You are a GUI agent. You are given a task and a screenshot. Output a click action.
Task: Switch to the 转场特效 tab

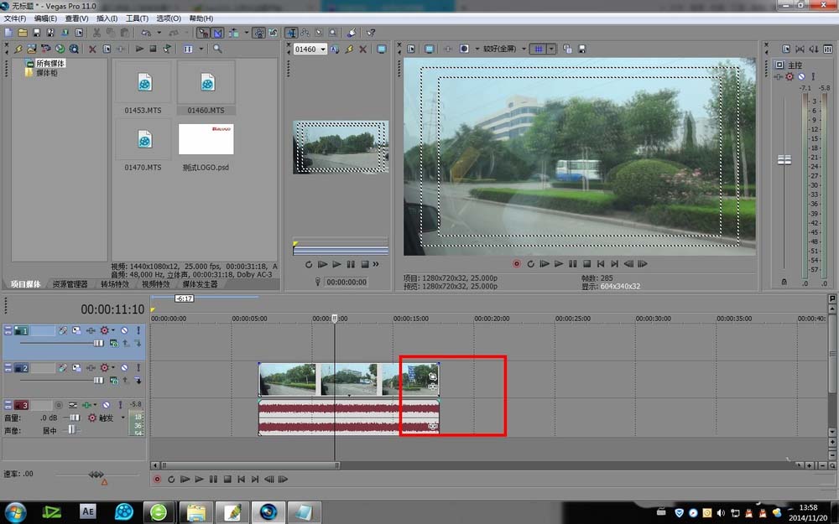coord(115,284)
